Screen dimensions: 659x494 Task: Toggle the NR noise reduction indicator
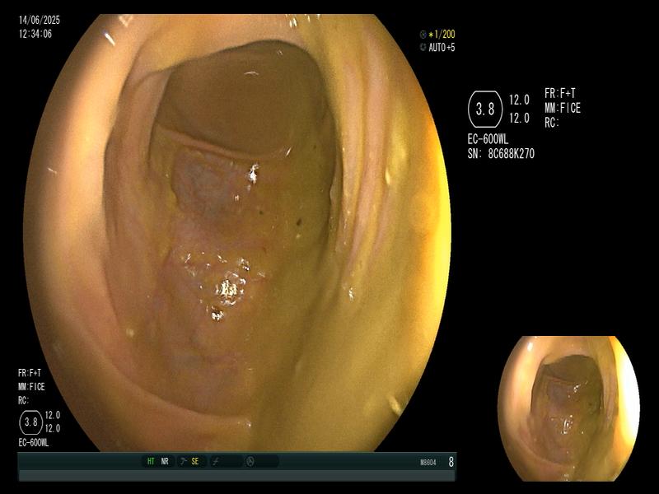point(165,461)
